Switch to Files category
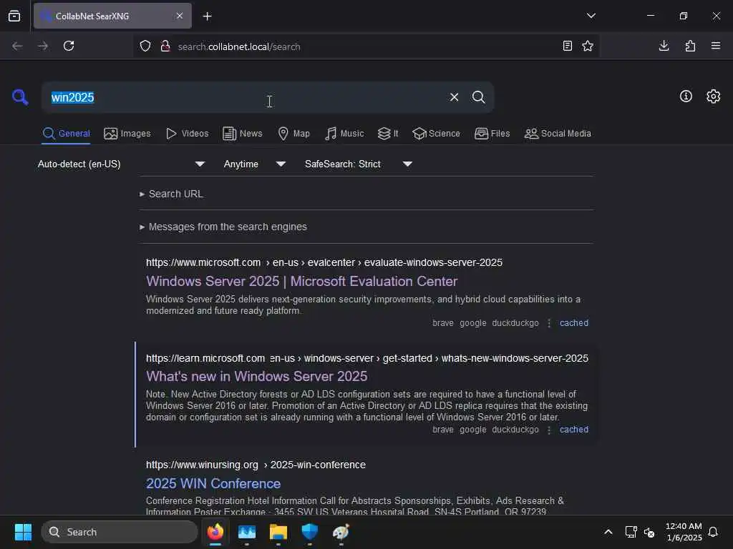The width and height of the screenshot is (733, 549). click(x=492, y=134)
